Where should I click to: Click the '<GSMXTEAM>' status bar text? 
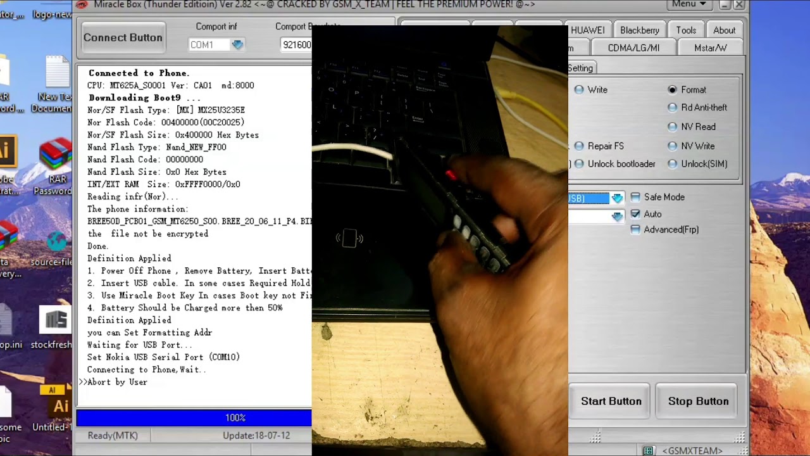click(x=692, y=450)
